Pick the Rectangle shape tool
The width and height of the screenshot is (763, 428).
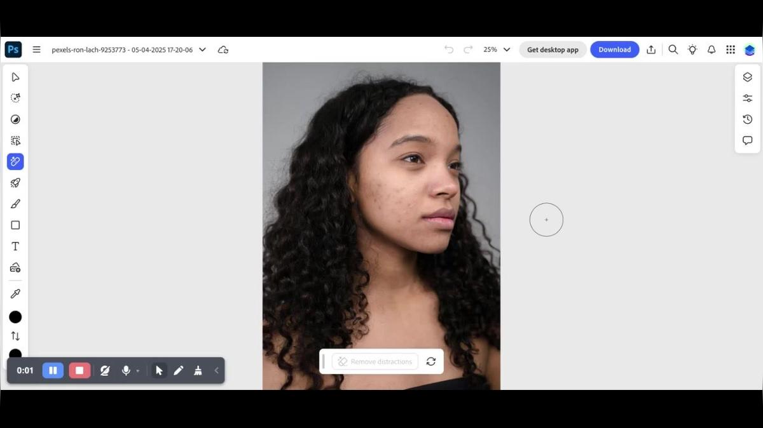15,225
